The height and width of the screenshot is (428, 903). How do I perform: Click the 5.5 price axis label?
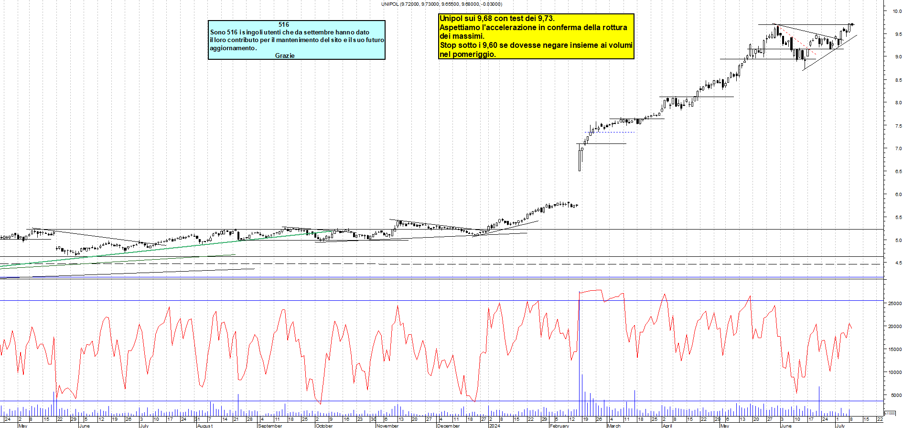[898, 217]
